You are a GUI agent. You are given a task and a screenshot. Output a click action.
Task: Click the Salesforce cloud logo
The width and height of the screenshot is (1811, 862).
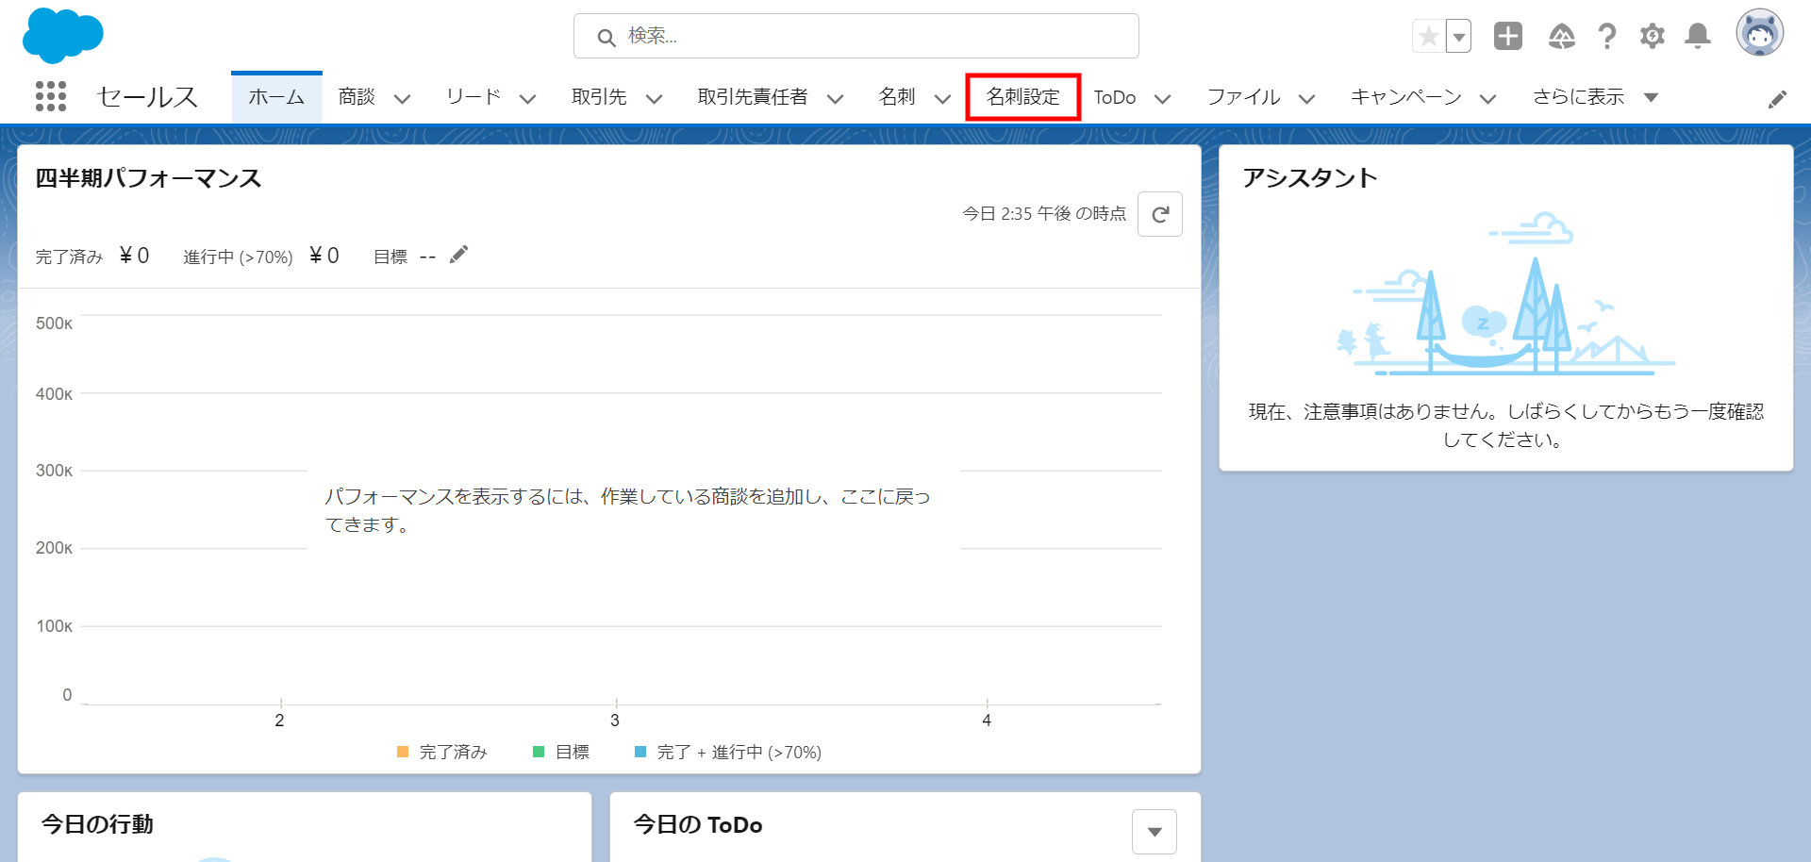coord(62,36)
